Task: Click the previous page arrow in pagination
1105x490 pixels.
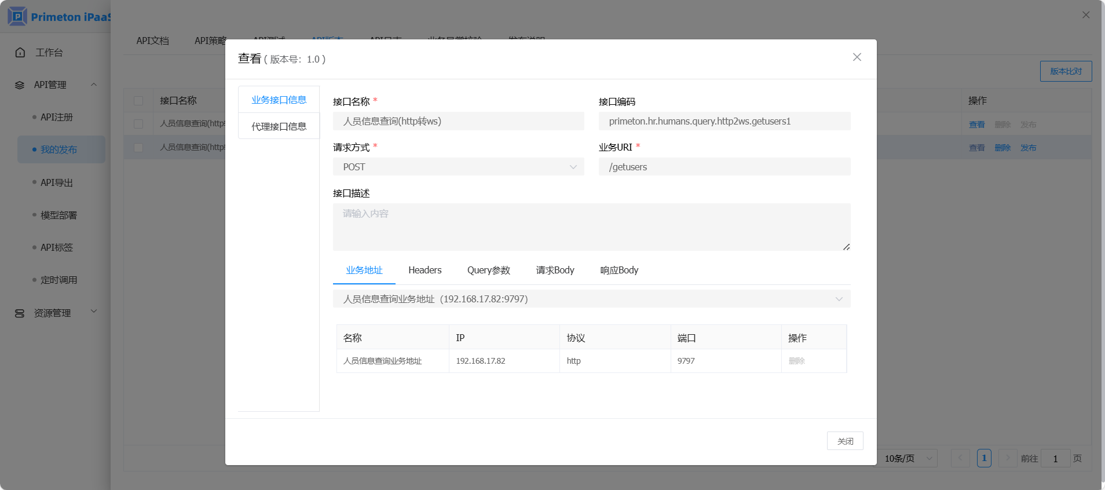Action: (x=960, y=458)
